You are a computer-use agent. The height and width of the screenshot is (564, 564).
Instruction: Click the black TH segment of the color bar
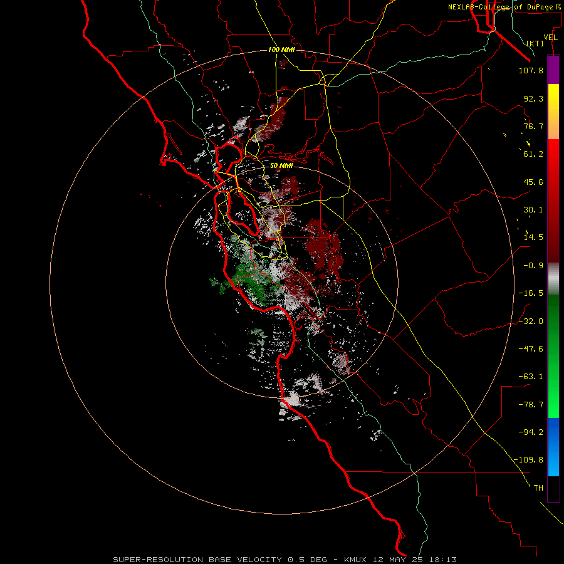pos(553,488)
